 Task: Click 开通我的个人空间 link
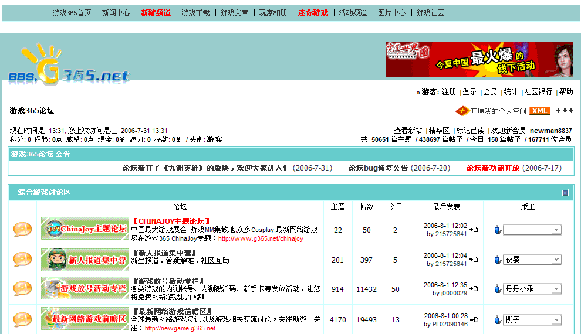point(498,111)
